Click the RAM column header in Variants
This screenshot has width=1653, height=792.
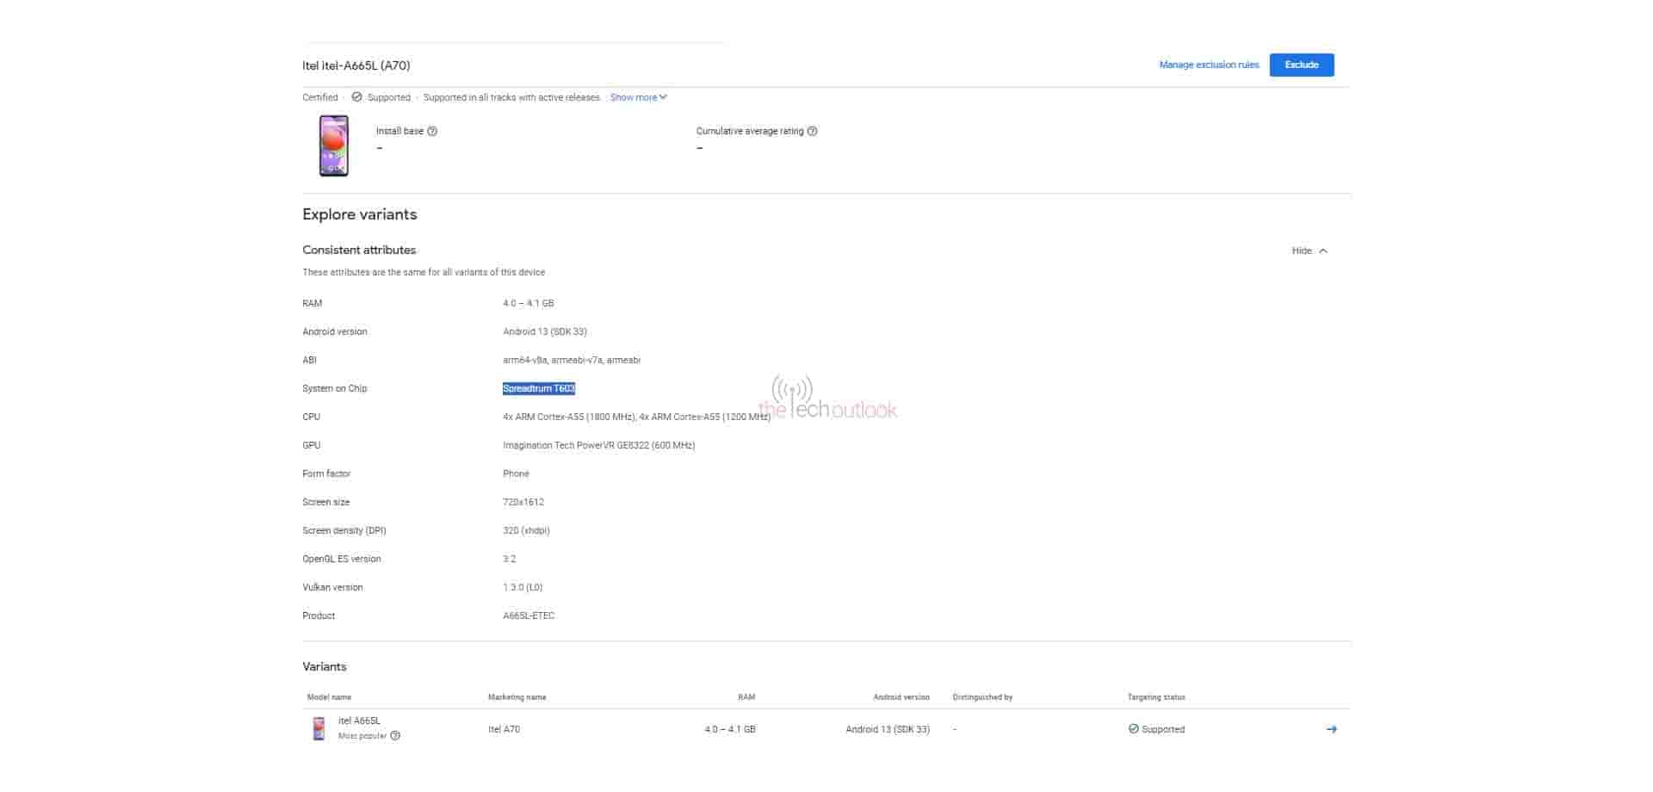coord(746,697)
